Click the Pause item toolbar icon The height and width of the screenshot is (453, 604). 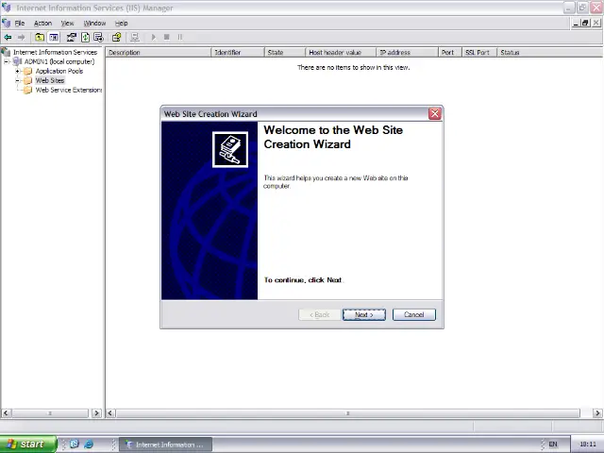[180, 38]
